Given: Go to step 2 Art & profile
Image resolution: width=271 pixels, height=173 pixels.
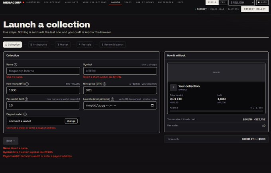Looking at the screenshot, I should pyautogui.click(x=39, y=45).
